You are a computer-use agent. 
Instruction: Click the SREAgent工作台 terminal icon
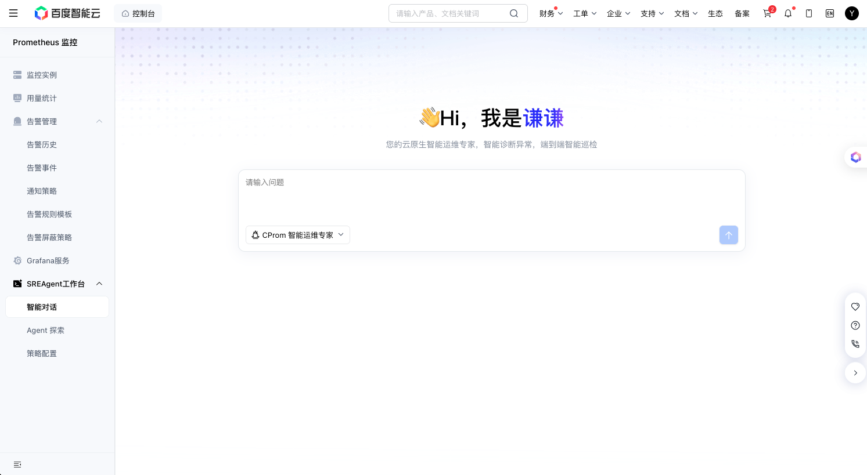click(17, 284)
